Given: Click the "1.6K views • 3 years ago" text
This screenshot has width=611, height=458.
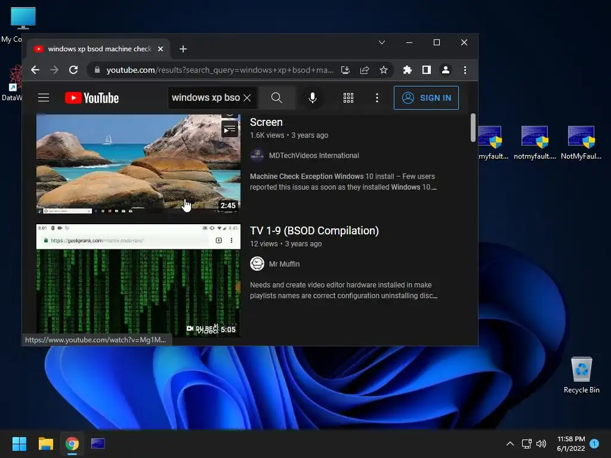Looking at the screenshot, I should tap(289, 135).
